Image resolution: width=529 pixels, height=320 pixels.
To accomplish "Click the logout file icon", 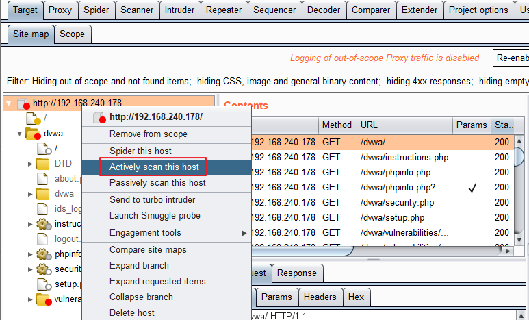I will click(42, 239).
